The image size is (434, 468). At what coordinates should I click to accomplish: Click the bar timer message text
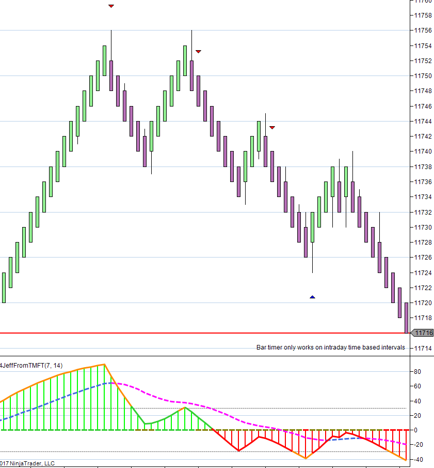coord(331,348)
